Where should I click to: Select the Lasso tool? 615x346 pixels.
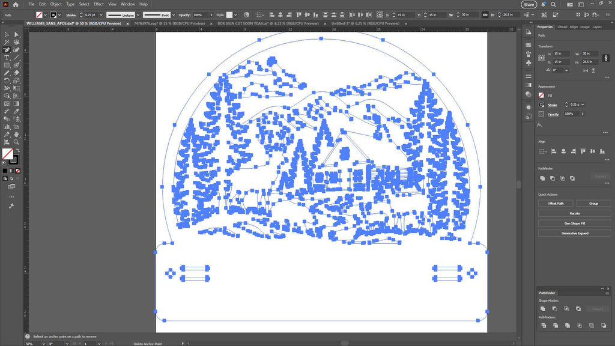(x=16, y=42)
